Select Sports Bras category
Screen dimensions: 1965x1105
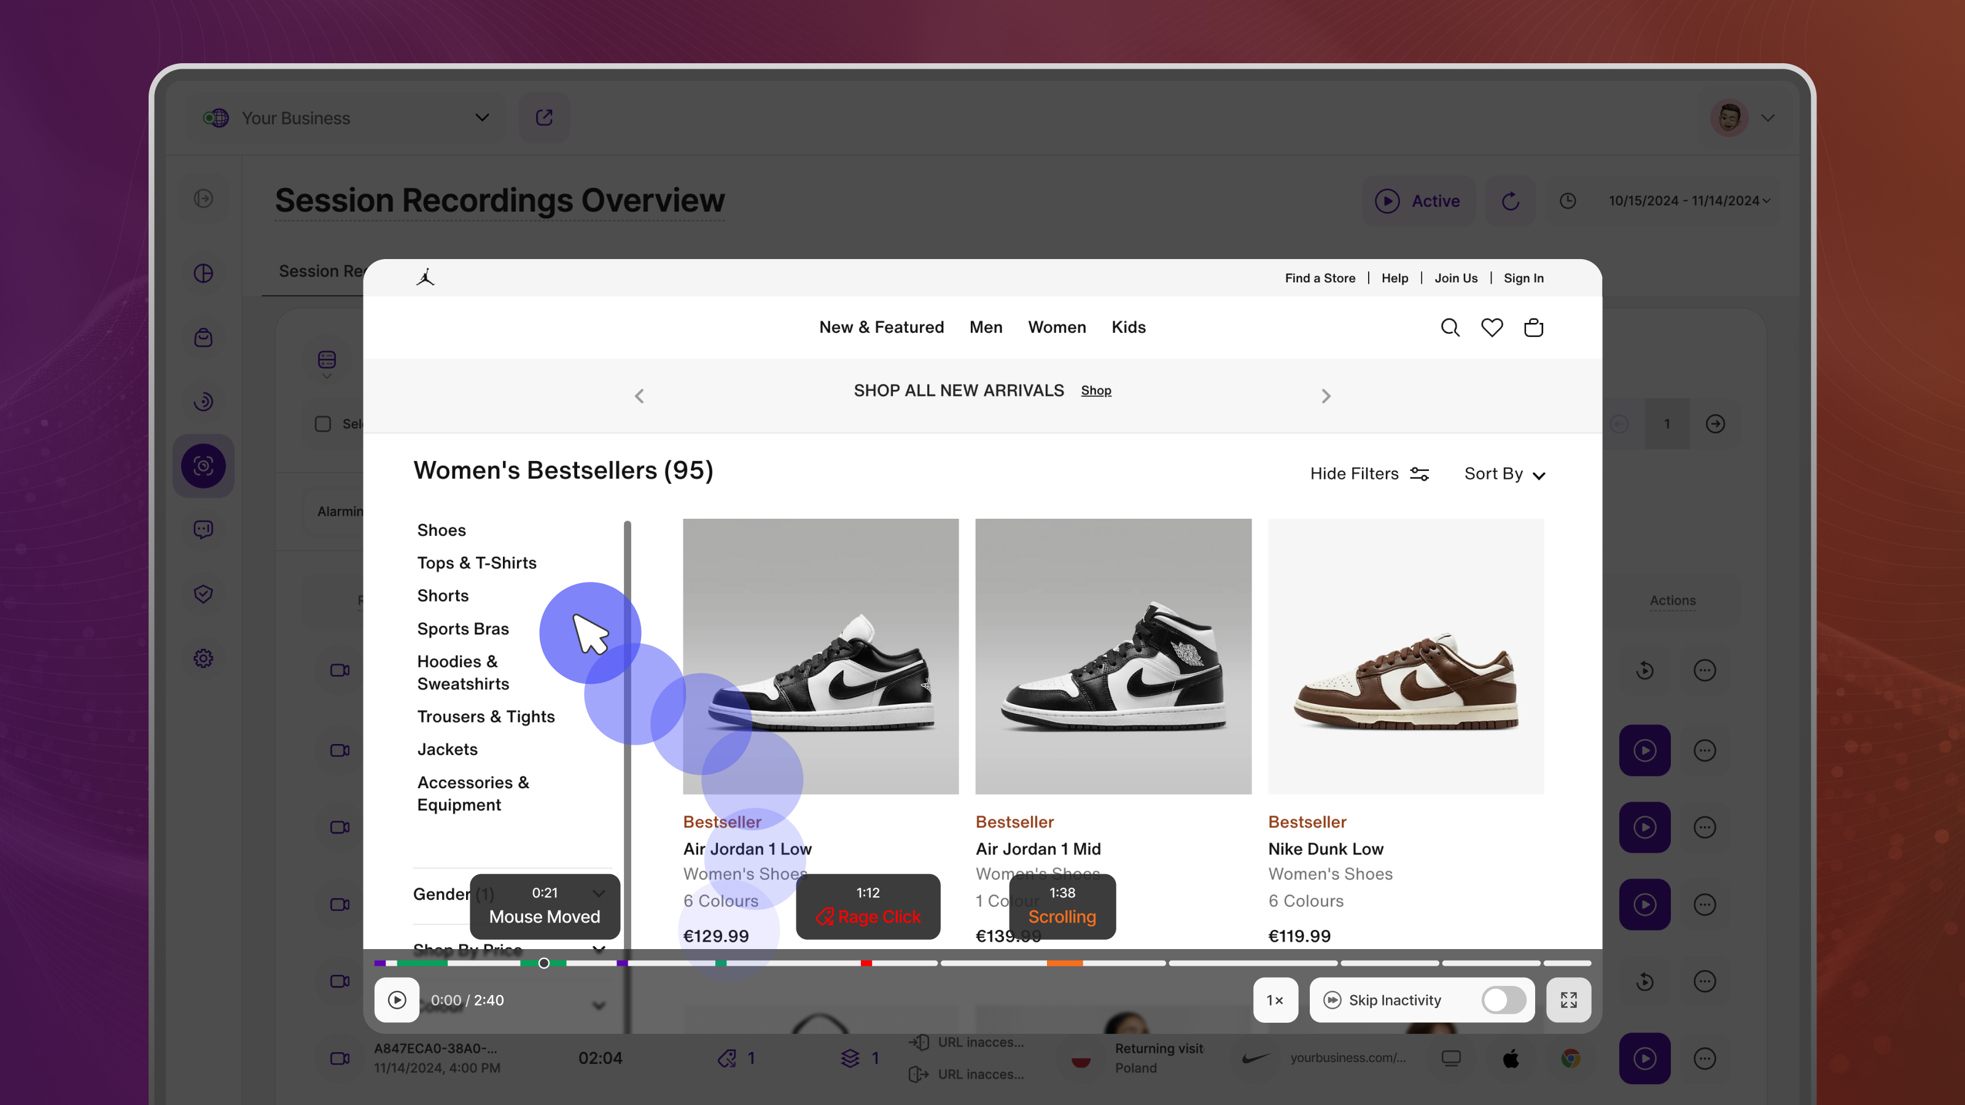pyautogui.click(x=462, y=629)
